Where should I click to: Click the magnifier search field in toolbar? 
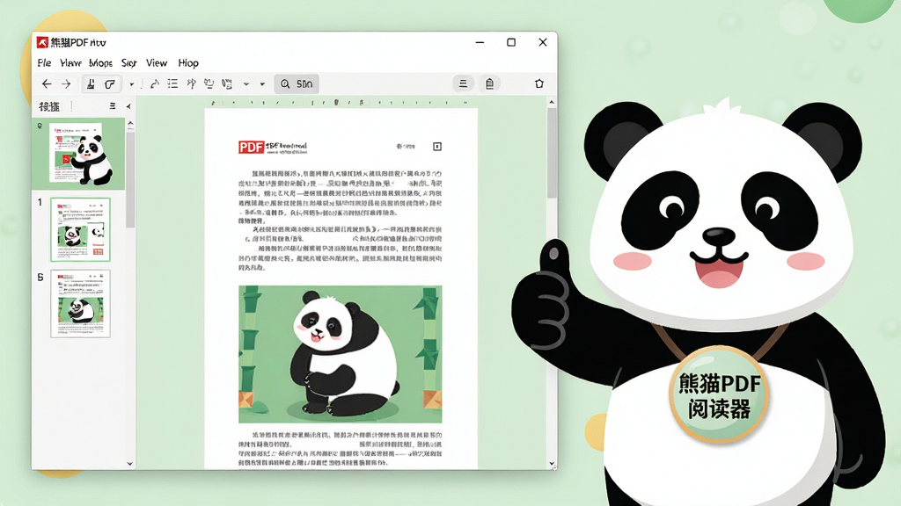pyautogui.click(x=297, y=83)
